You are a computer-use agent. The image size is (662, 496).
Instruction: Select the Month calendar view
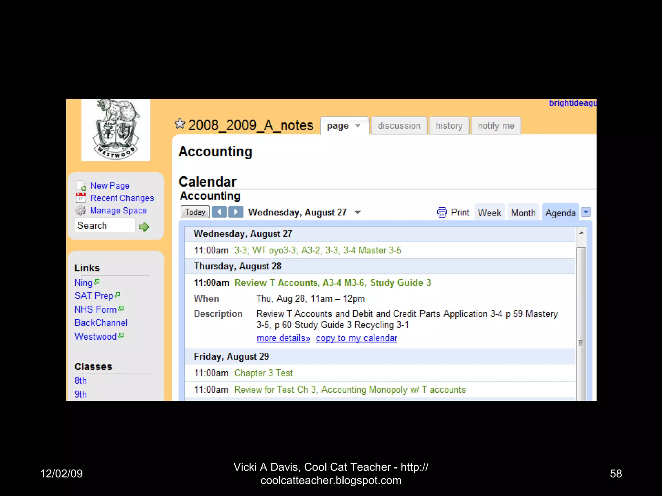(x=523, y=213)
